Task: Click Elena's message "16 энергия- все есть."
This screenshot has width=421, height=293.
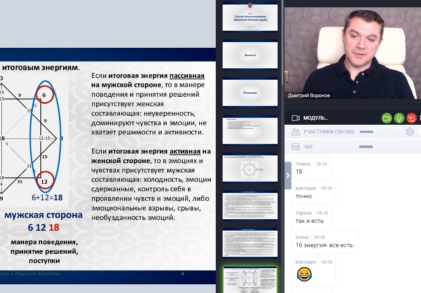Action: click(x=325, y=245)
